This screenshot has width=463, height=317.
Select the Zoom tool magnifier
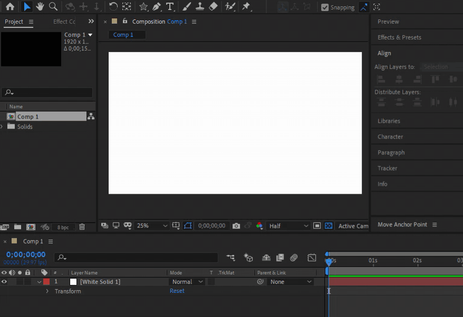pyautogui.click(x=53, y=6)
